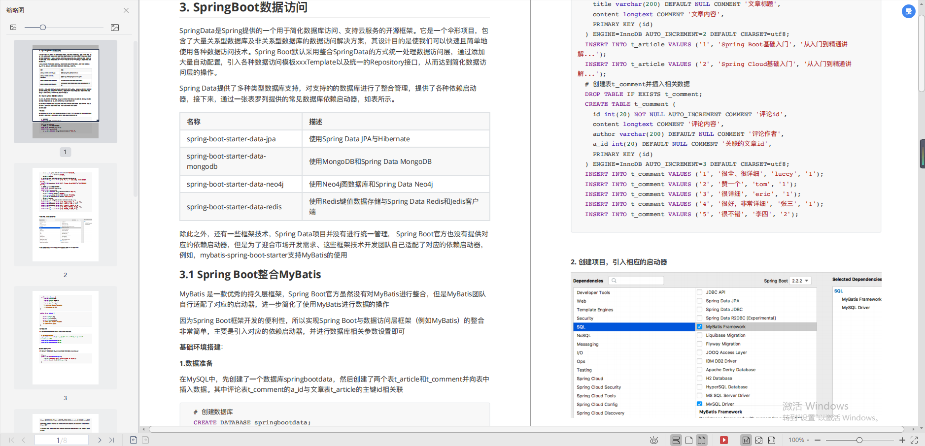Screen dimensions: 925x446
Task: Open page 3 thumbnail
Action: coord(66,338)
